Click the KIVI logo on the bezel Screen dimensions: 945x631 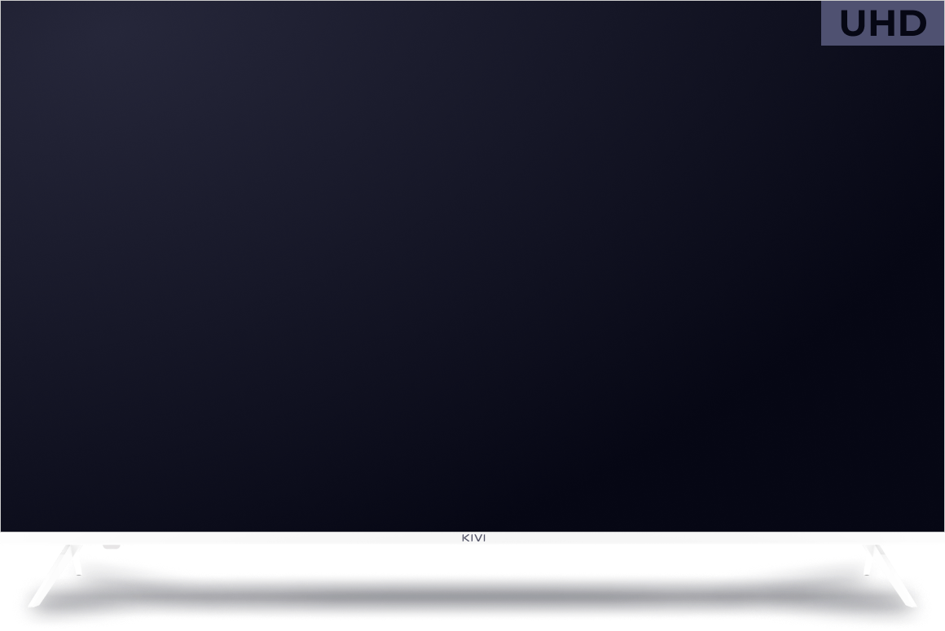pos(473,538)
